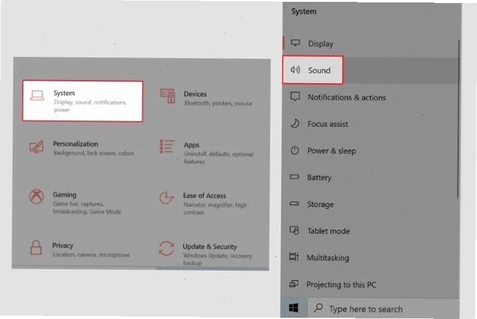Image resolution: width=477 pixels, height=319 pixels.
Task: Click the Apps list icon
Action: tap(167, 147)
